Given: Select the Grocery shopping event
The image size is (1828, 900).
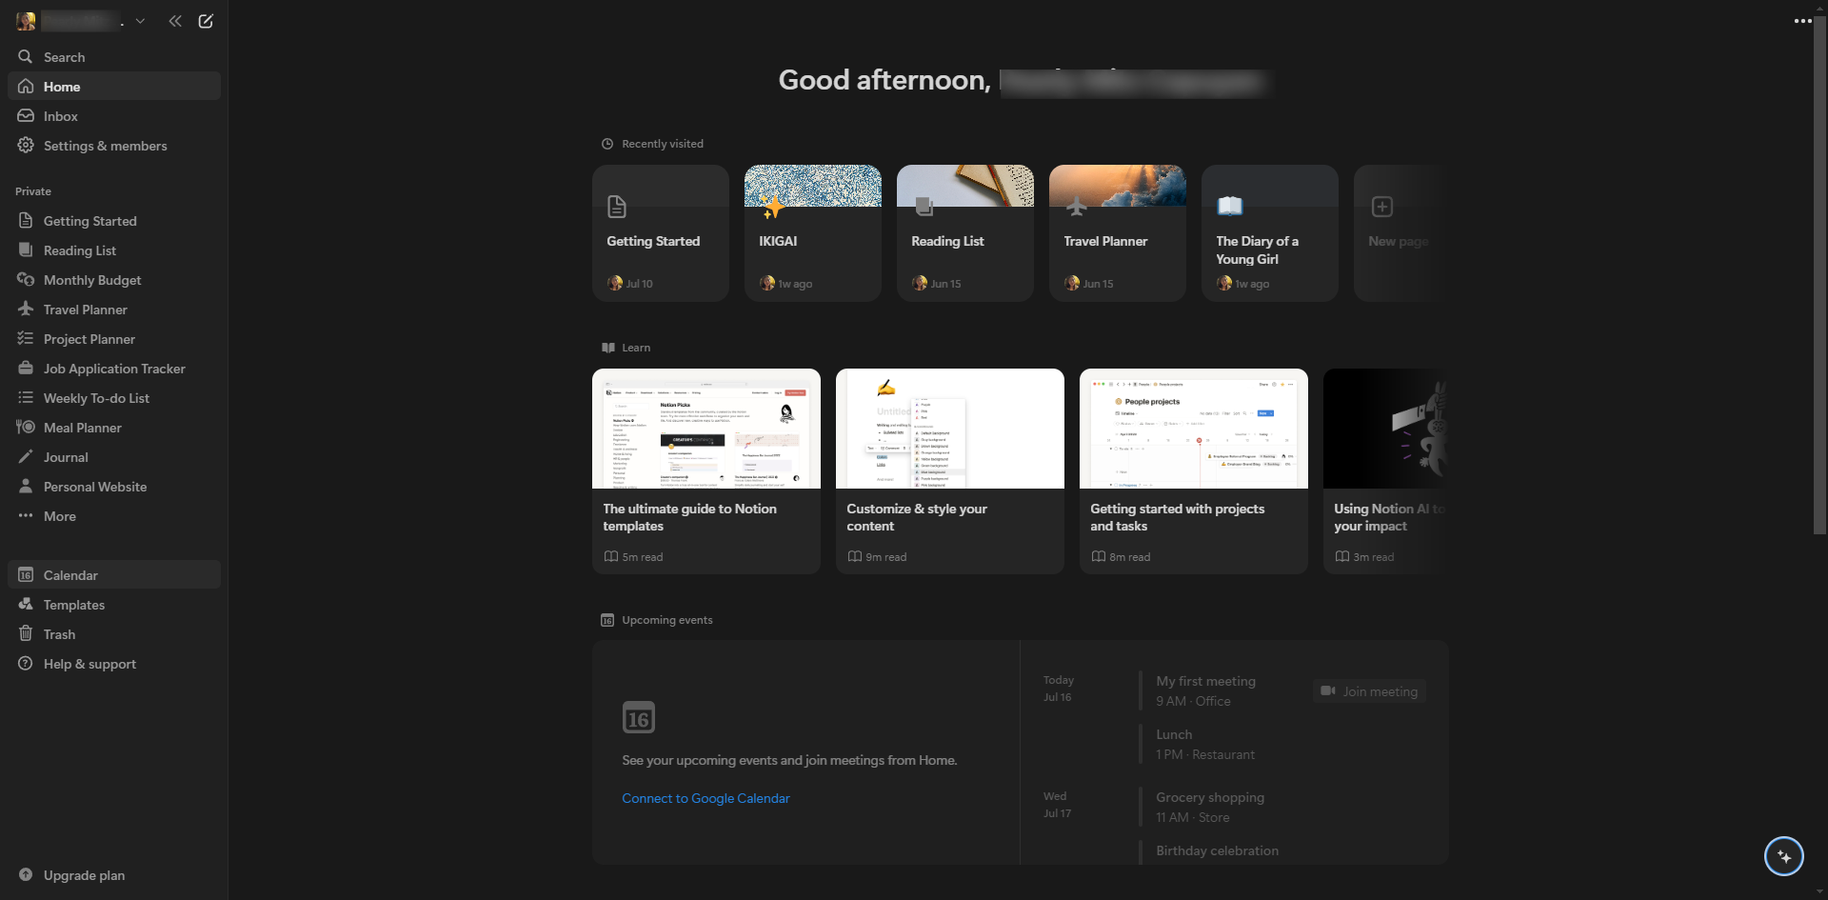Looking at the screenshot, I should [1210, 807].
